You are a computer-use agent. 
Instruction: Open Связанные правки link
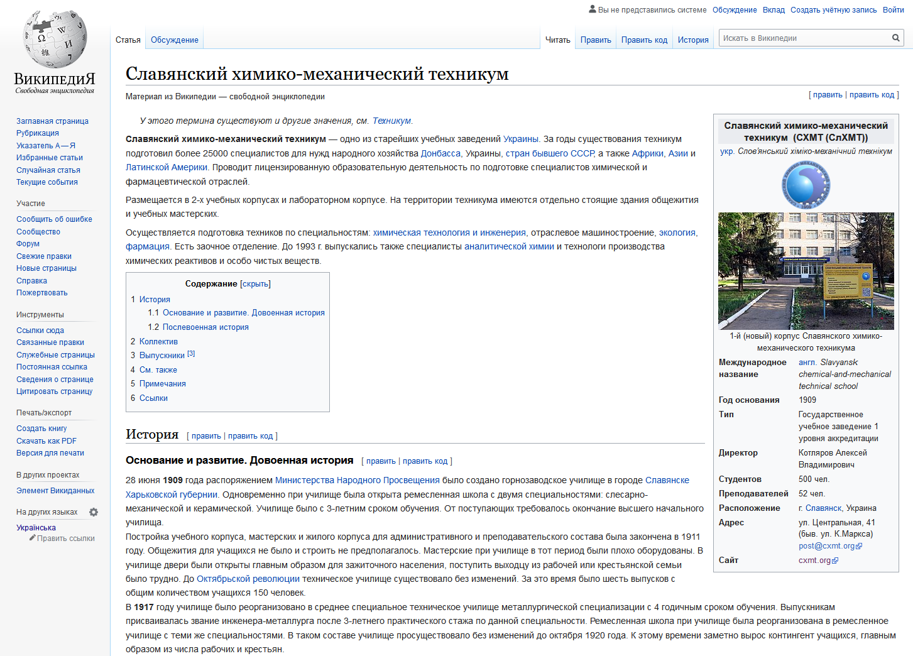tap(50, 342)
